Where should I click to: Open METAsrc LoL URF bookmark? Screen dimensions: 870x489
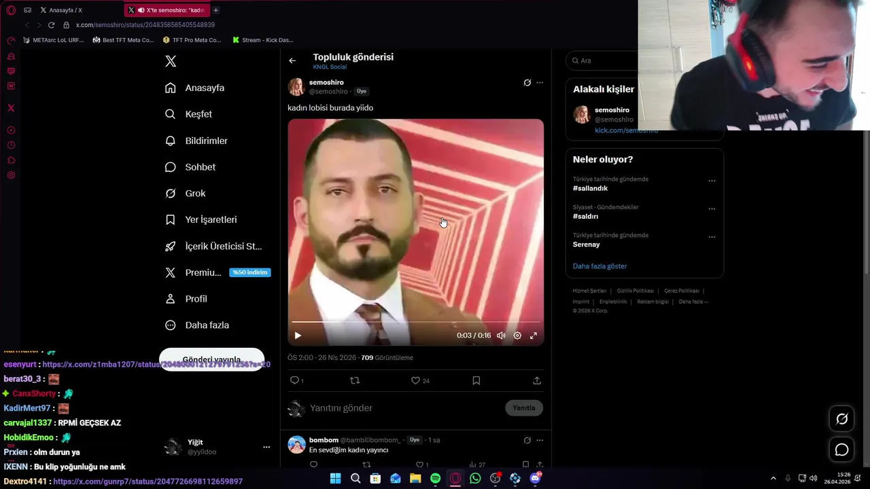click(54, 40)
